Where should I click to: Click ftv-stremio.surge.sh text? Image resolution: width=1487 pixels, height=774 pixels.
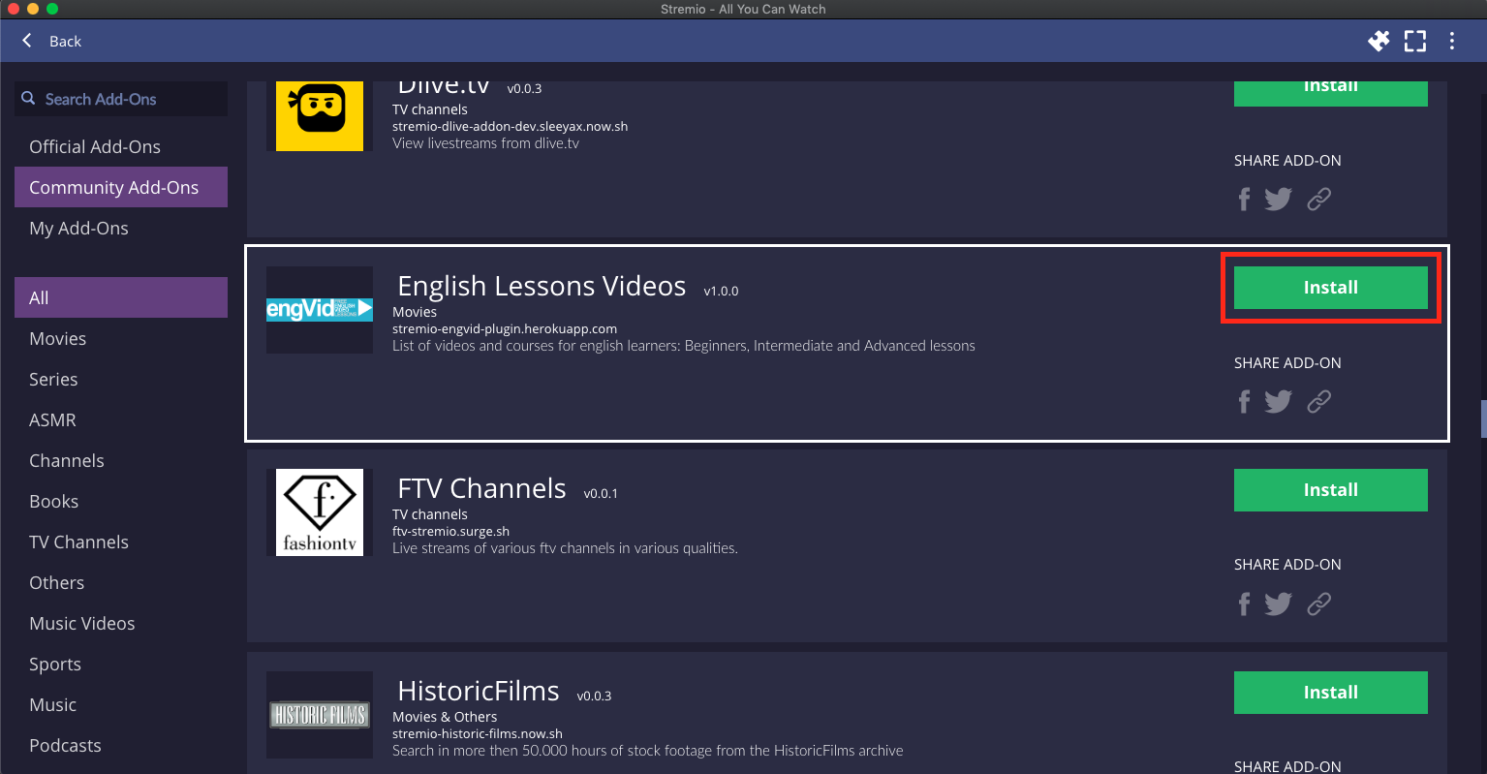pyautogui.click(x=450, y=531)
